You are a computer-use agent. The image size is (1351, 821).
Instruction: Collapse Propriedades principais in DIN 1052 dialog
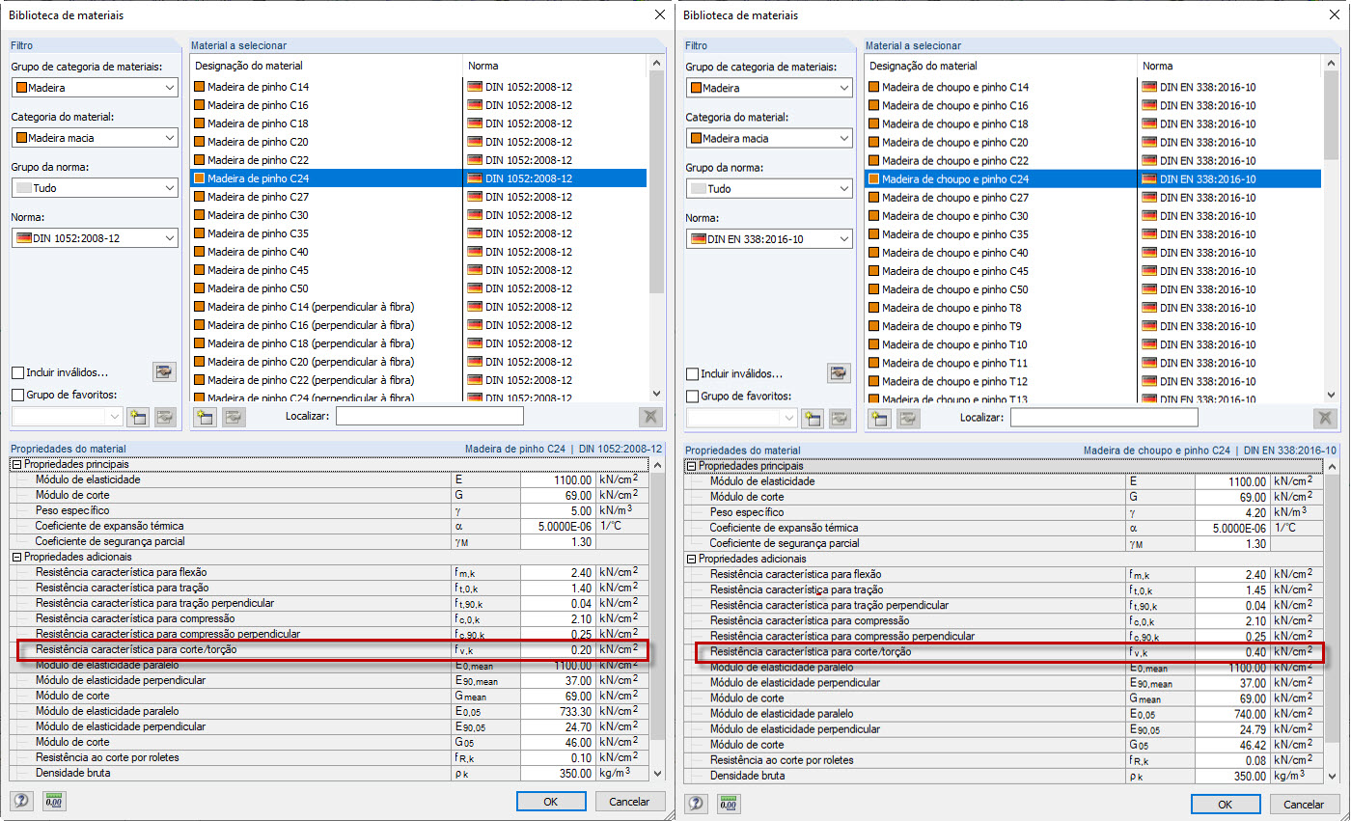[x=16, y=464]
